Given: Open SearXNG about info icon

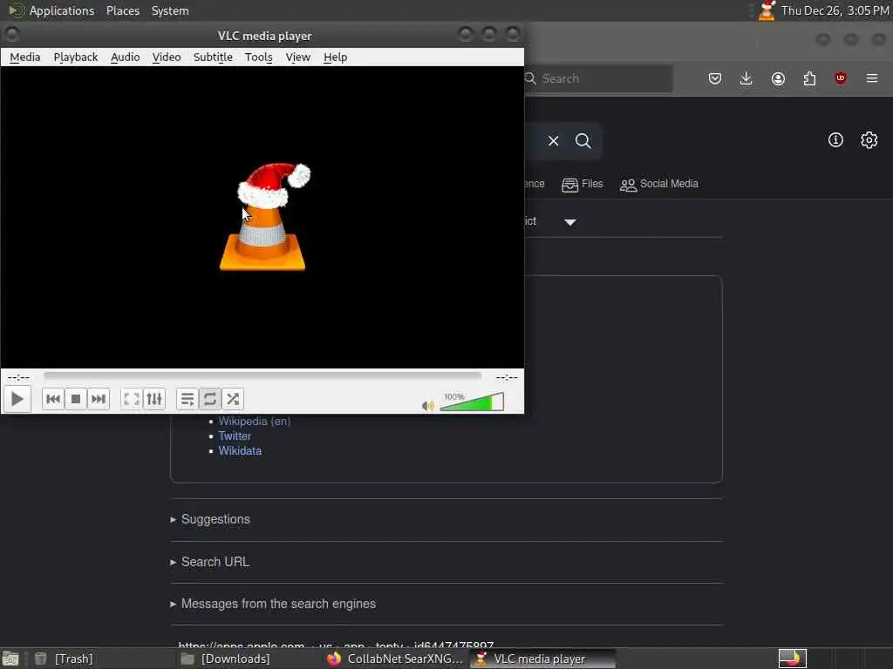Looking at the screenshot, I should [835, 140].
